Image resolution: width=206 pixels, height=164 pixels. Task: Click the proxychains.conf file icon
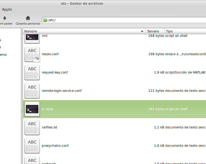point(32,146)
